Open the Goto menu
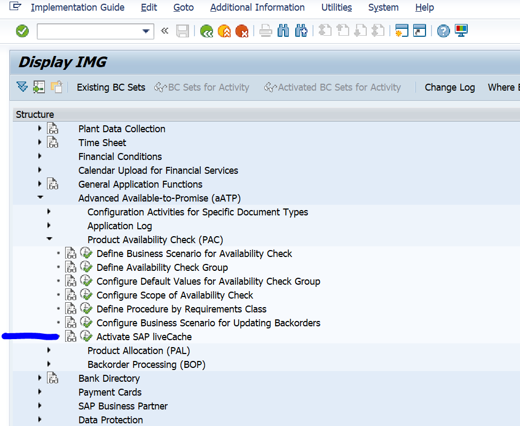 coord(184,7)
